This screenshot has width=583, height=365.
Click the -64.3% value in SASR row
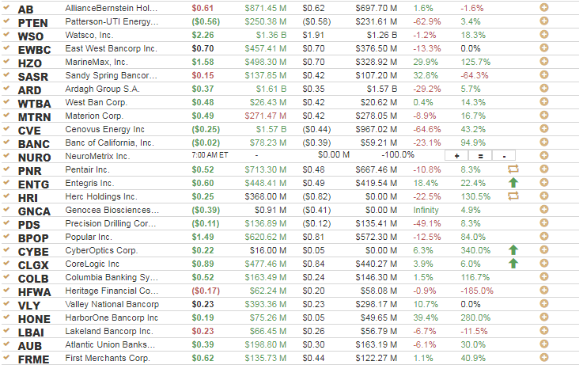475,75
